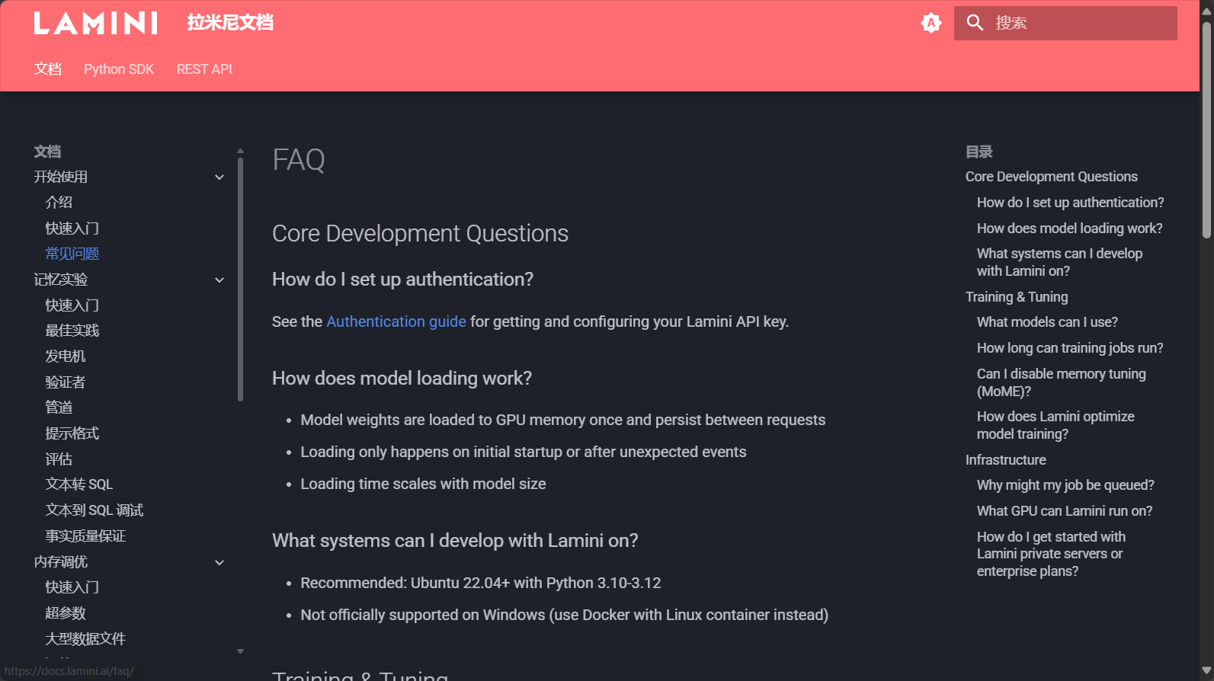Open 文本到 SQL 调试 in the sidebar
Image resolution: width=1214 pixels, height=681 pixels.
[94, 510]
